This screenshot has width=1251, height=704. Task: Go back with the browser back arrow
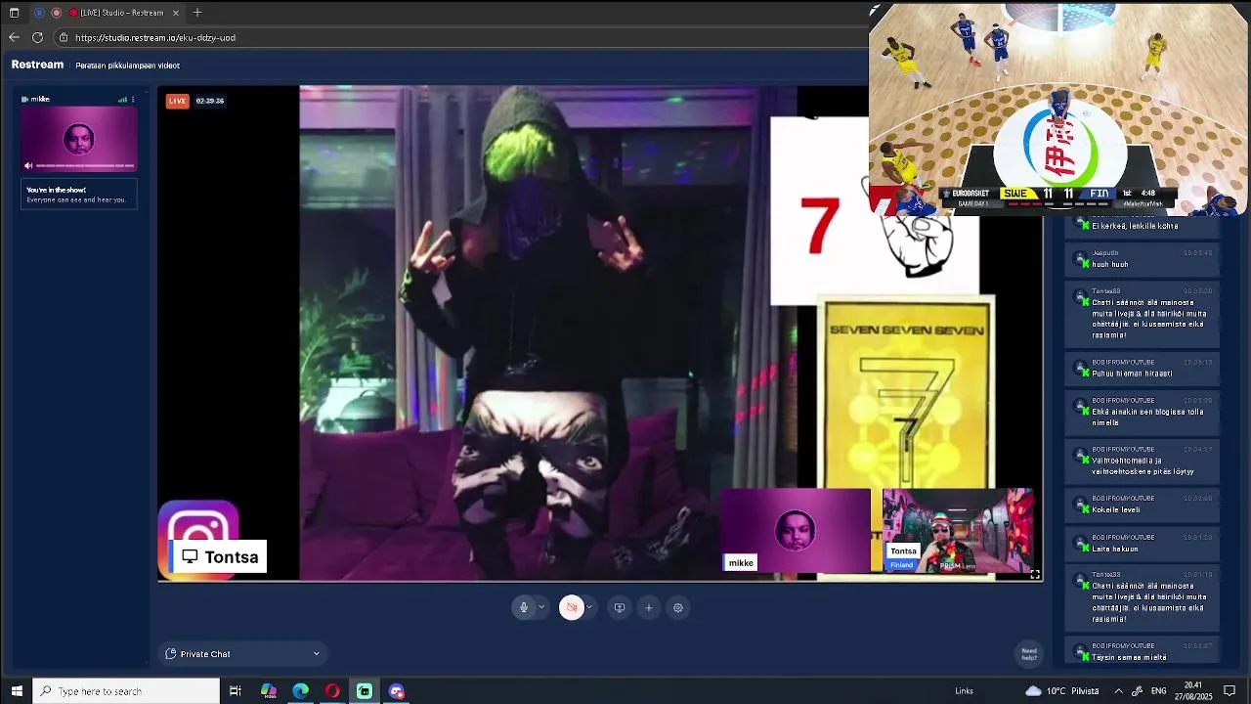click(x=14, y=37)
